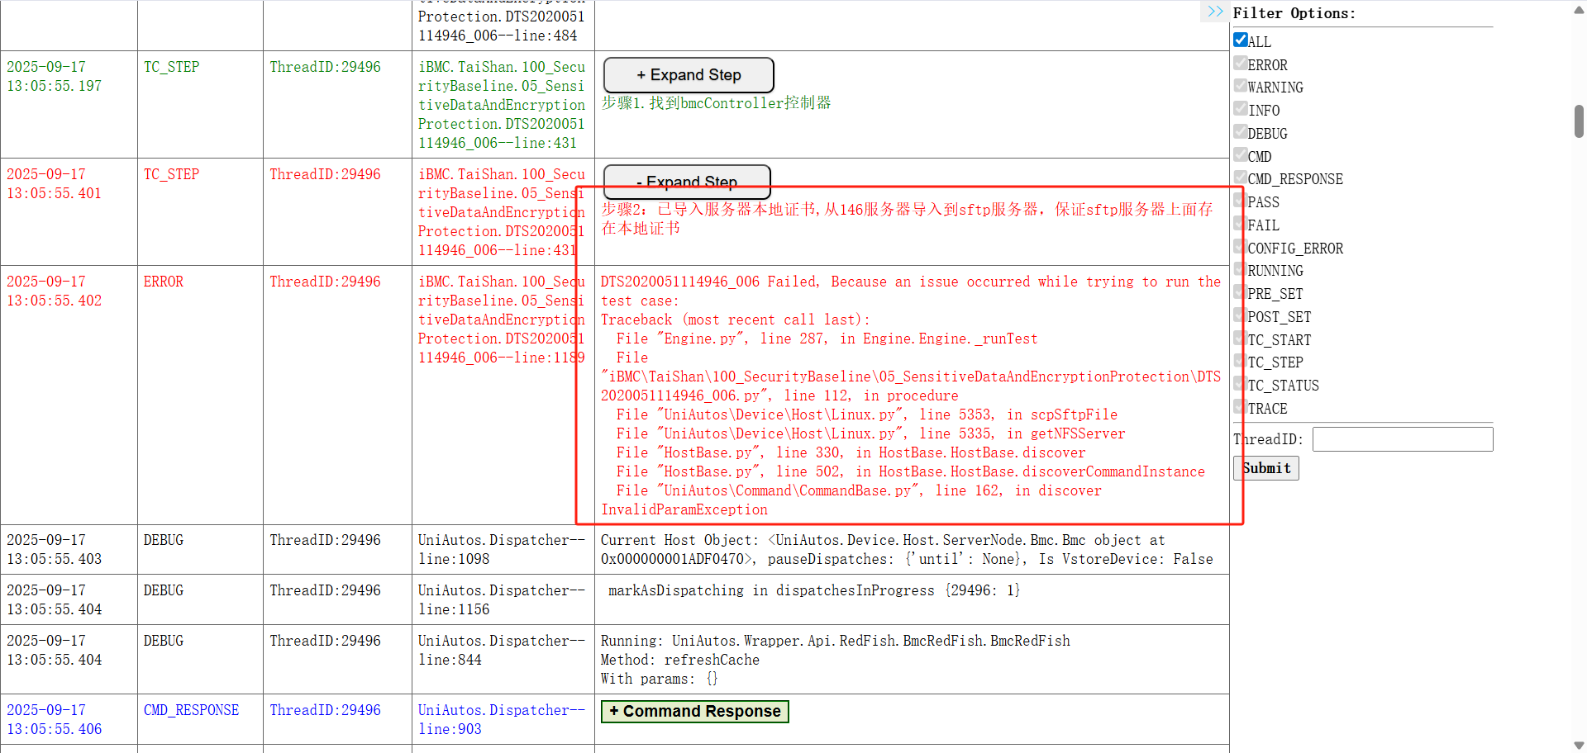Click the InvalidParamException text in the traceback

click(684, 510)
